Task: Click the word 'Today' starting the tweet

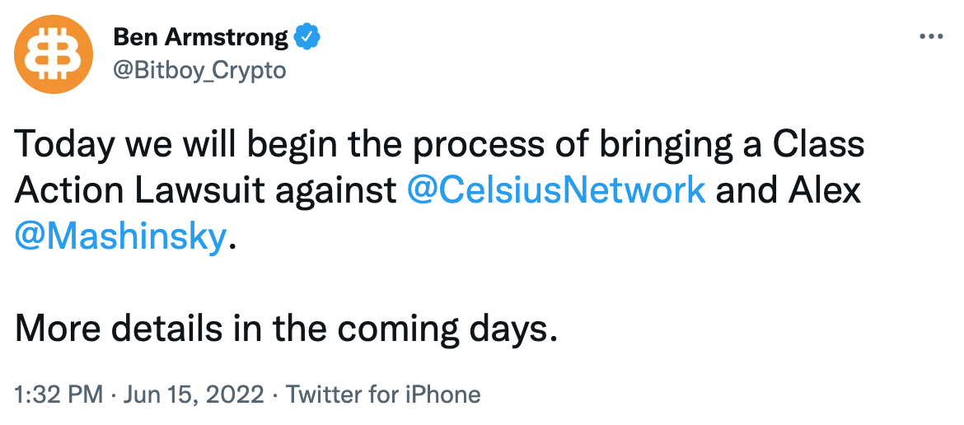Action: [63, 144]
